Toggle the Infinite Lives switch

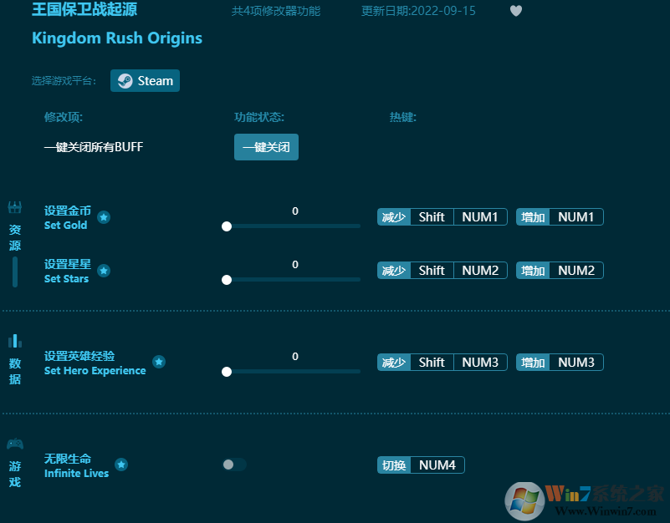(234, 465)
